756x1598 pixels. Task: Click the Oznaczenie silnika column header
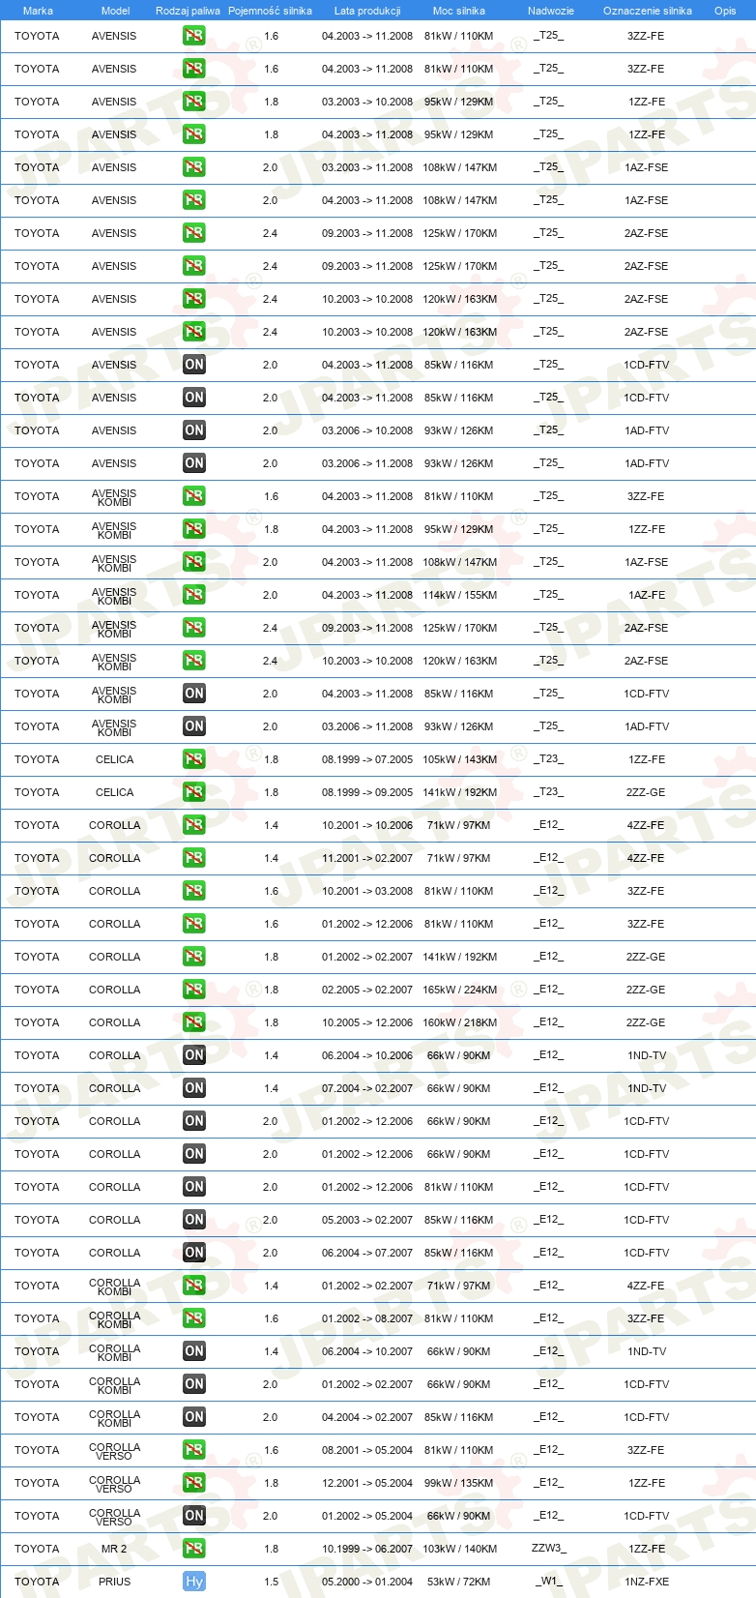tap(648, 11)
